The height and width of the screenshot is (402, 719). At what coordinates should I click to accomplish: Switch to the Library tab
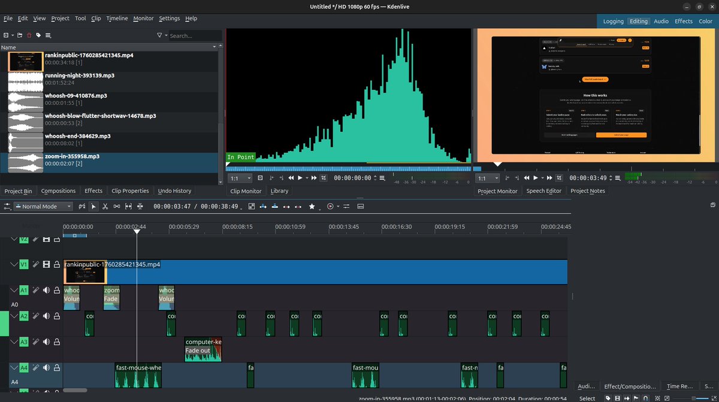pyautogui.click(x=279, y=191)
